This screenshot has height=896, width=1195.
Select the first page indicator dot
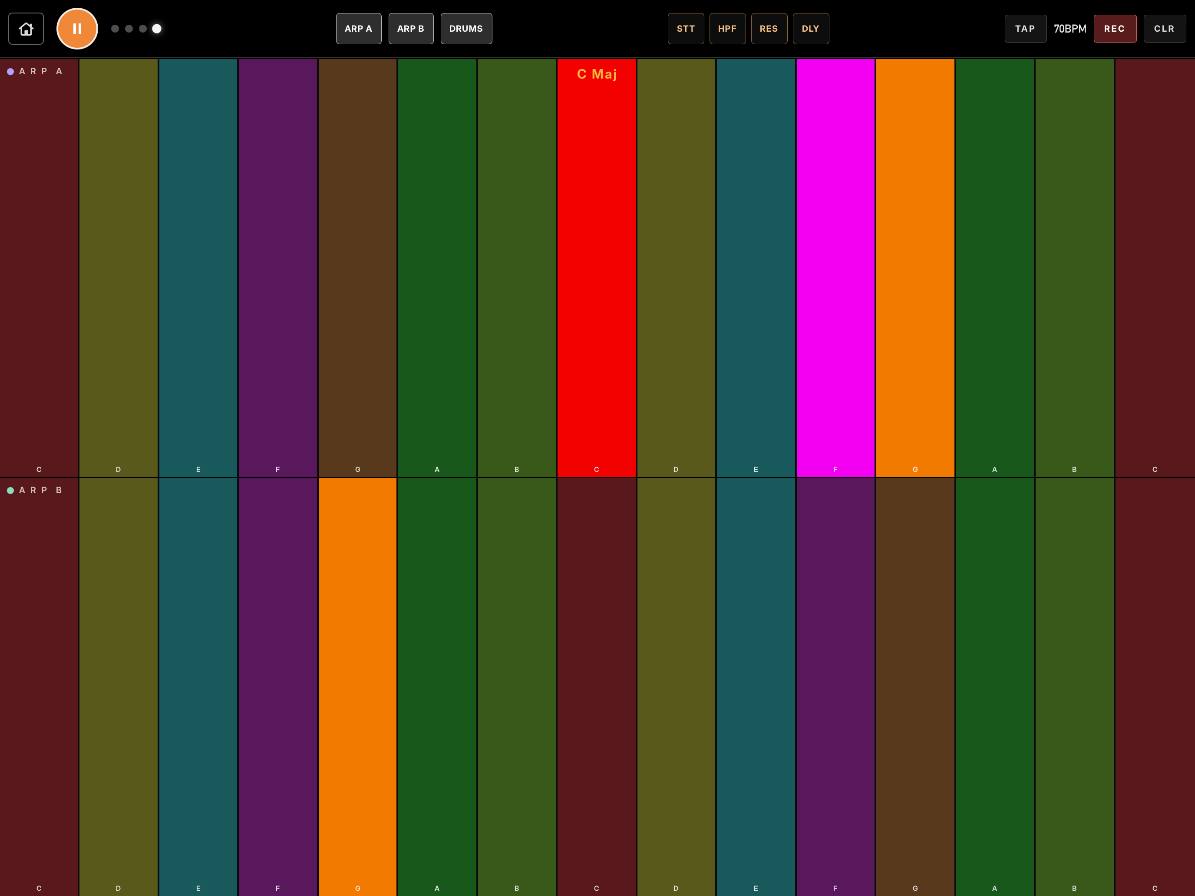click(115, 29)
